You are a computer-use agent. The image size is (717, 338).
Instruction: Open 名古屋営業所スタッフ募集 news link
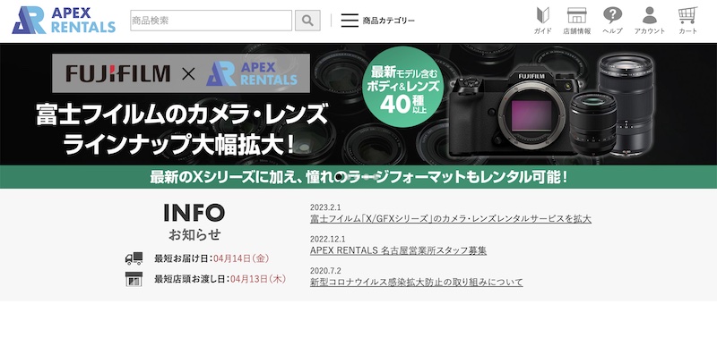tap(398, 250)
